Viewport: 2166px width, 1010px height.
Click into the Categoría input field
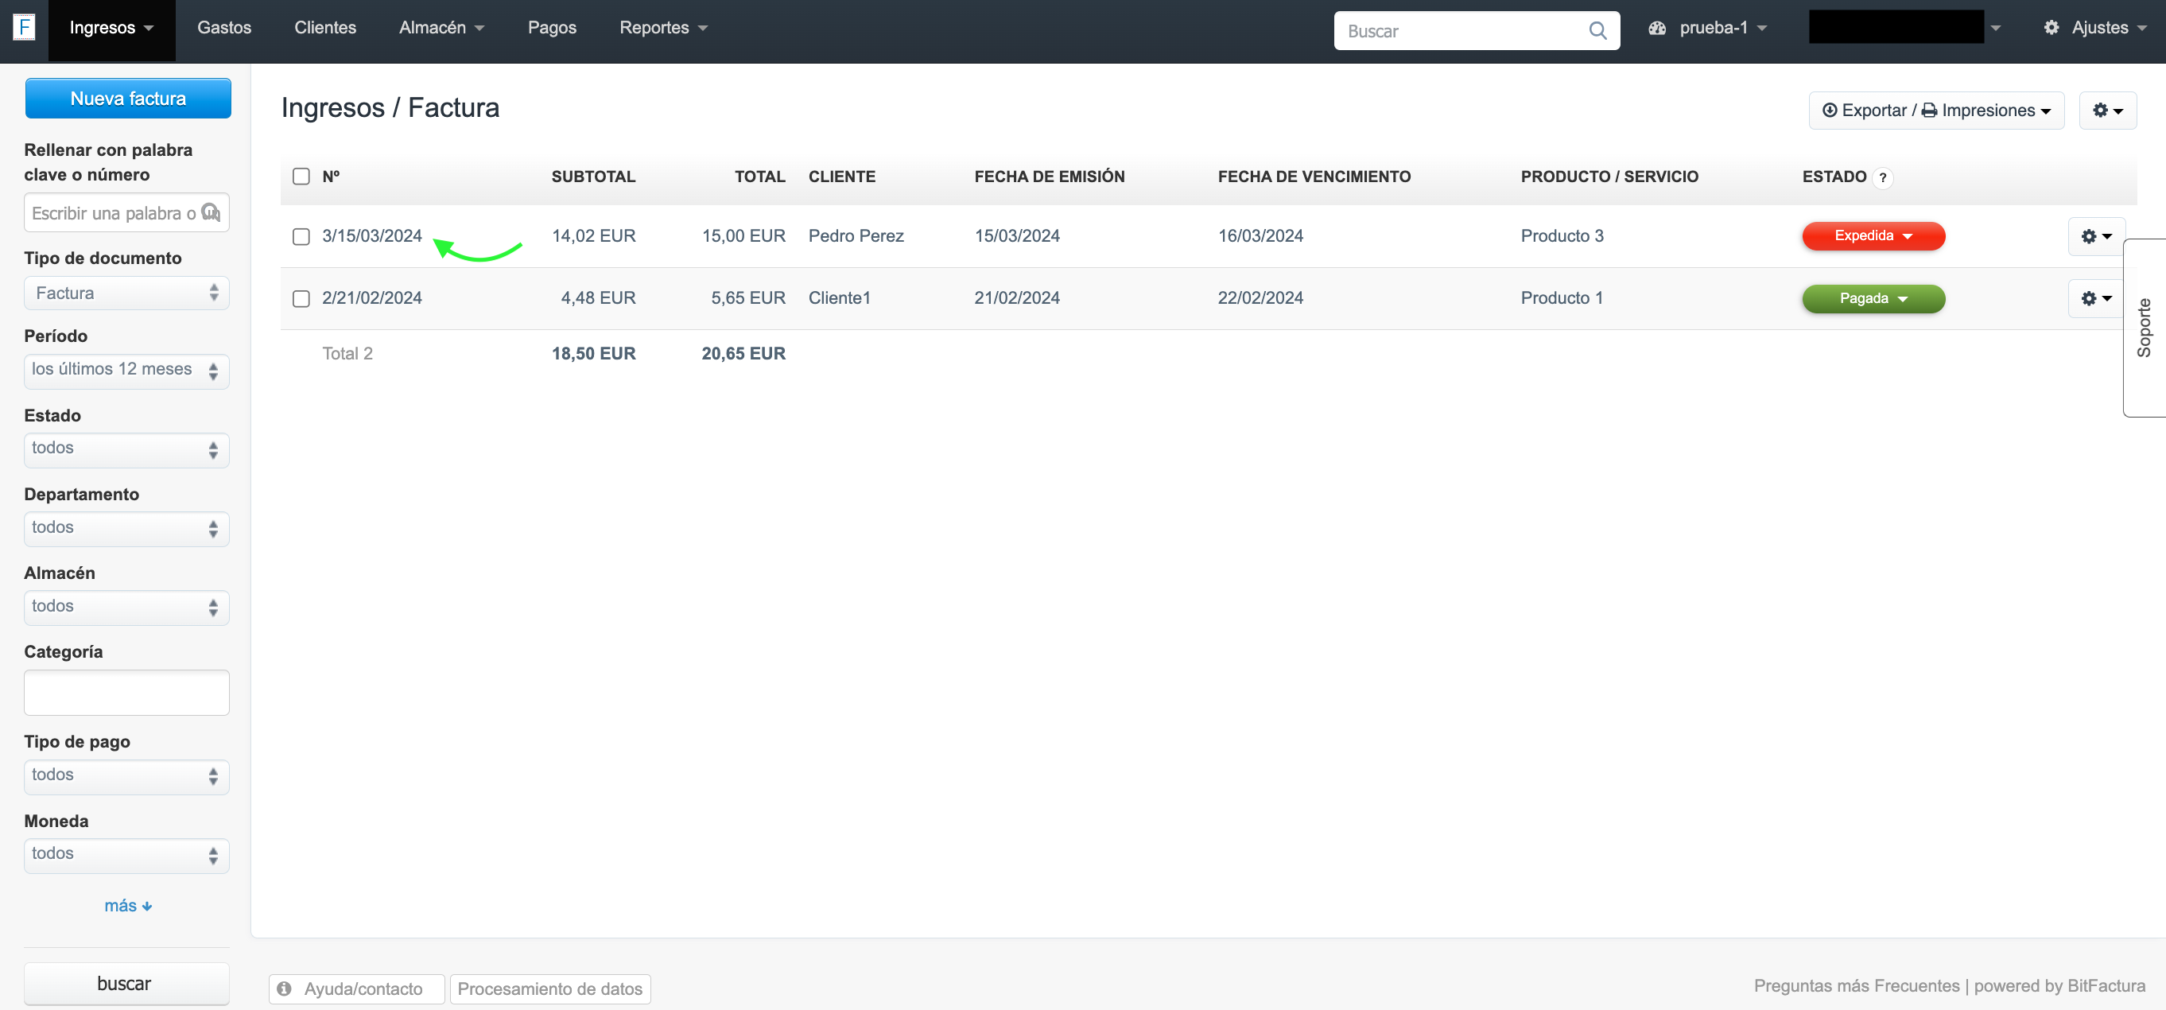click(126, 692)
